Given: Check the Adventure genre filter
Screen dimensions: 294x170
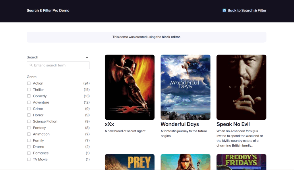Looking at the screenshot, I should tap(29, 102).
